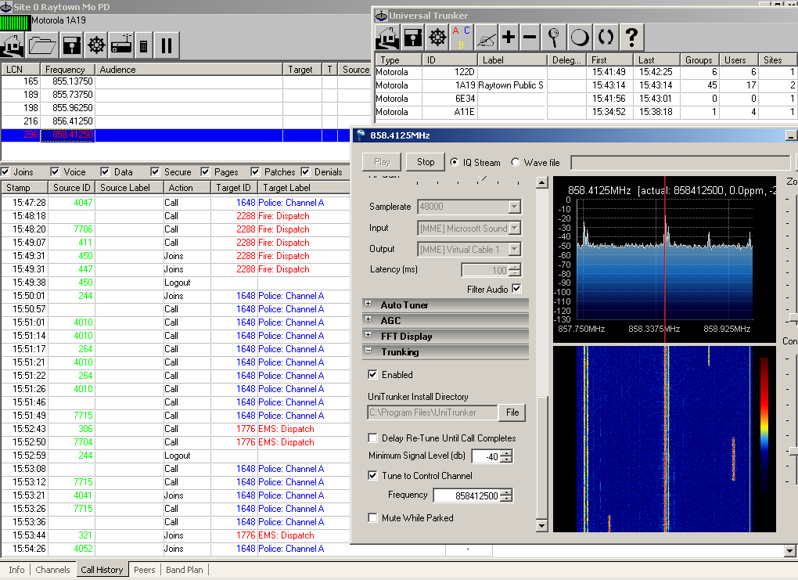Screen dimensions: 798x580
Task: Open ship wheel options in Universal Trunker
Action: click(437, 37)
